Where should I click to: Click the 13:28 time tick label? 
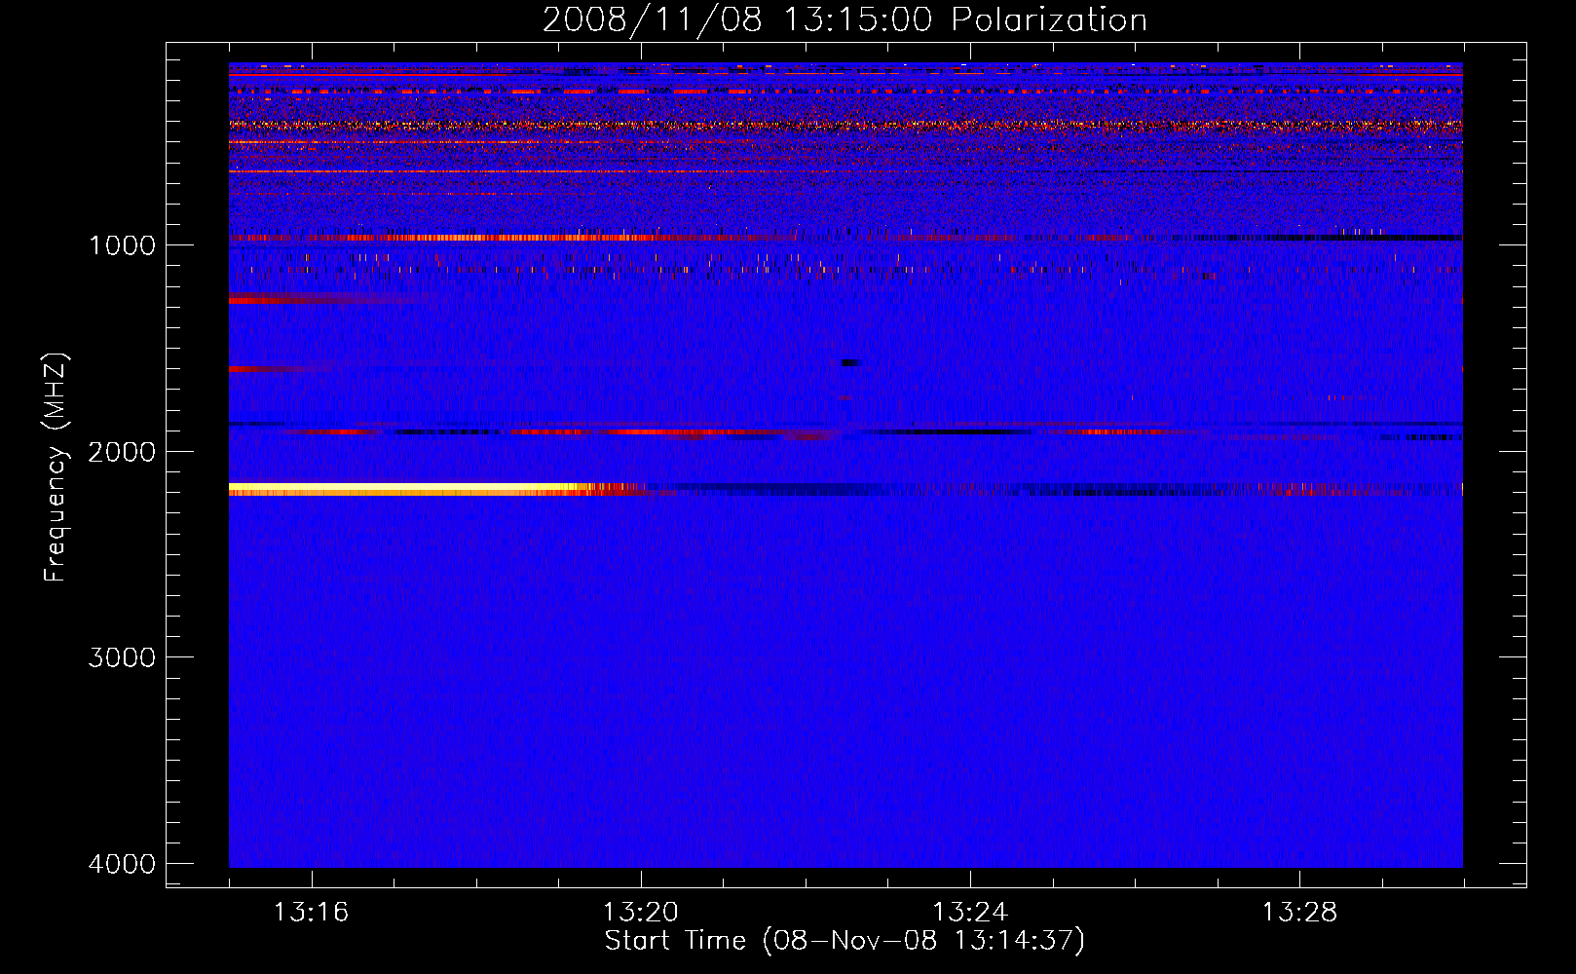(x=1300, y=913)
